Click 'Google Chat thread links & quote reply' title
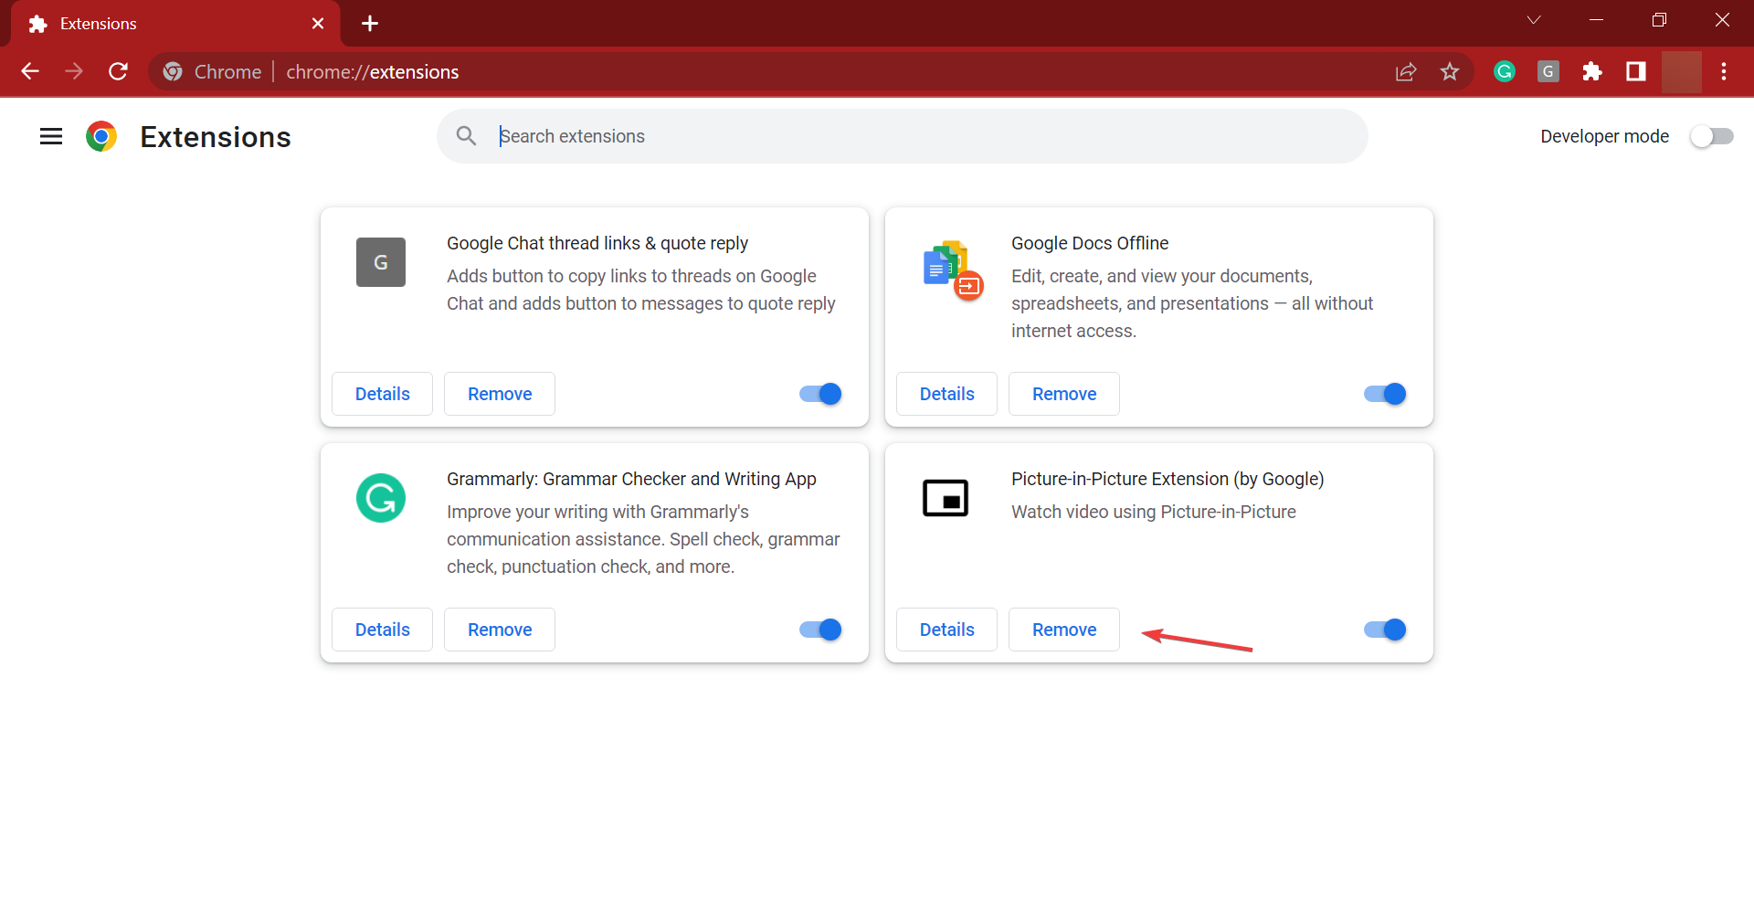The width and height of the screenshot is (1754, 921). click(x=597, y=243)
